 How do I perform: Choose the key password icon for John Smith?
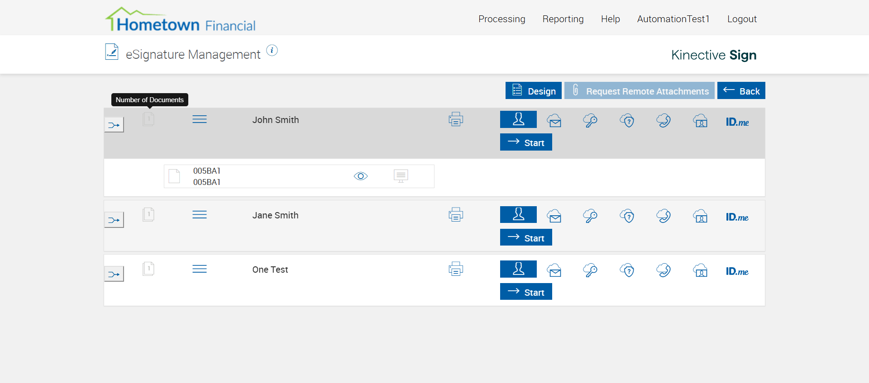[590, 121]
